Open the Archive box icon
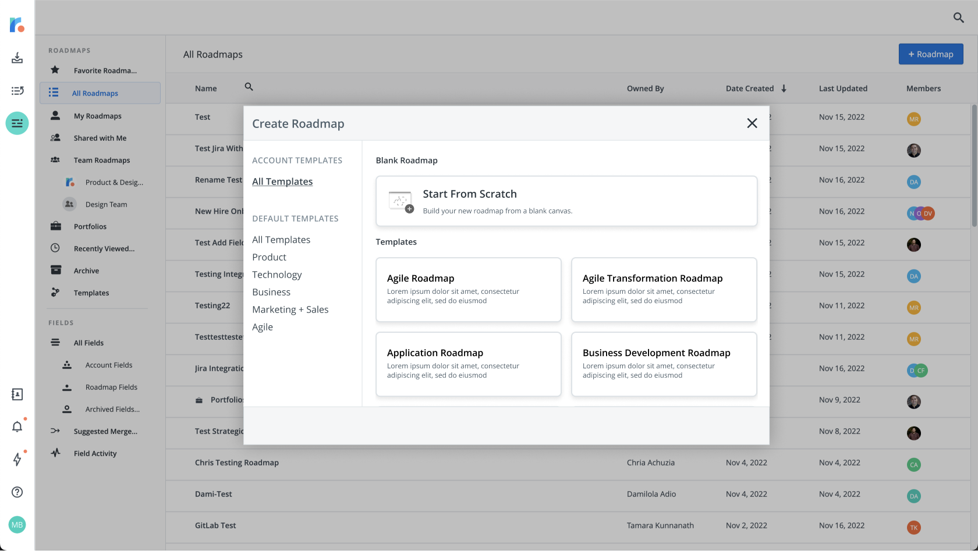Screen dimensions: 978x551 coord(55,269)
